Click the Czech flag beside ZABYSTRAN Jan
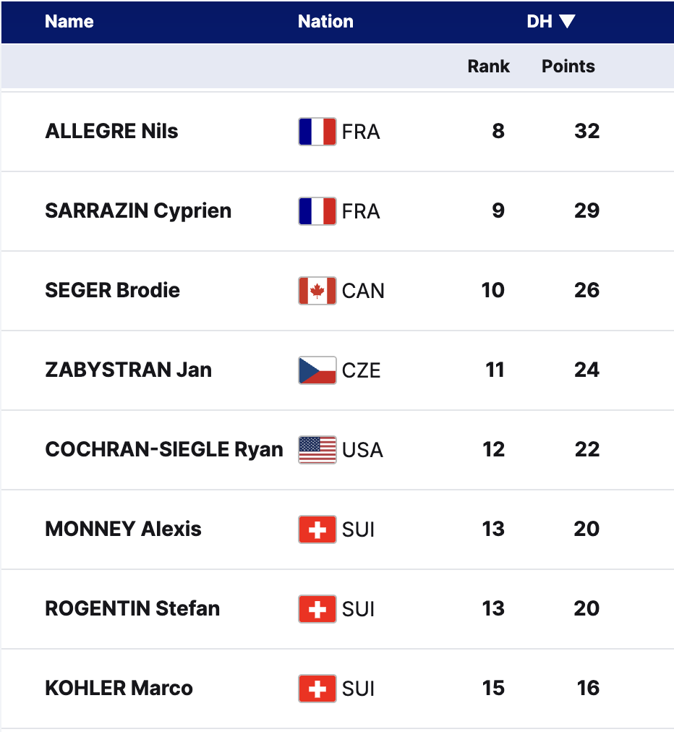Viewport: 674px width, 732px height. (317, 370)
